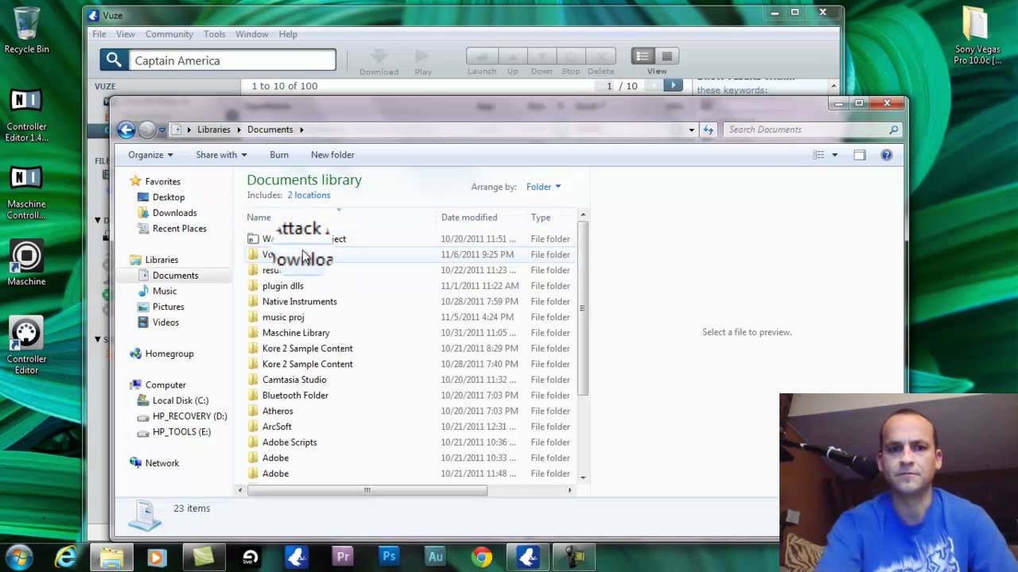The image size is (1018, 572).
Task: Go to next results page in Vuze
Action: click(x=673, y=85)
